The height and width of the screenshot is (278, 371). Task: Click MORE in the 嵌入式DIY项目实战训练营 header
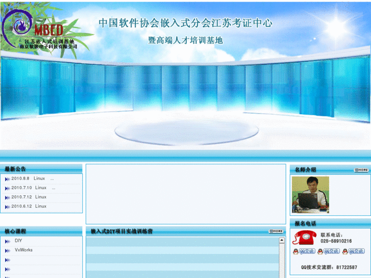pos(276,231)
